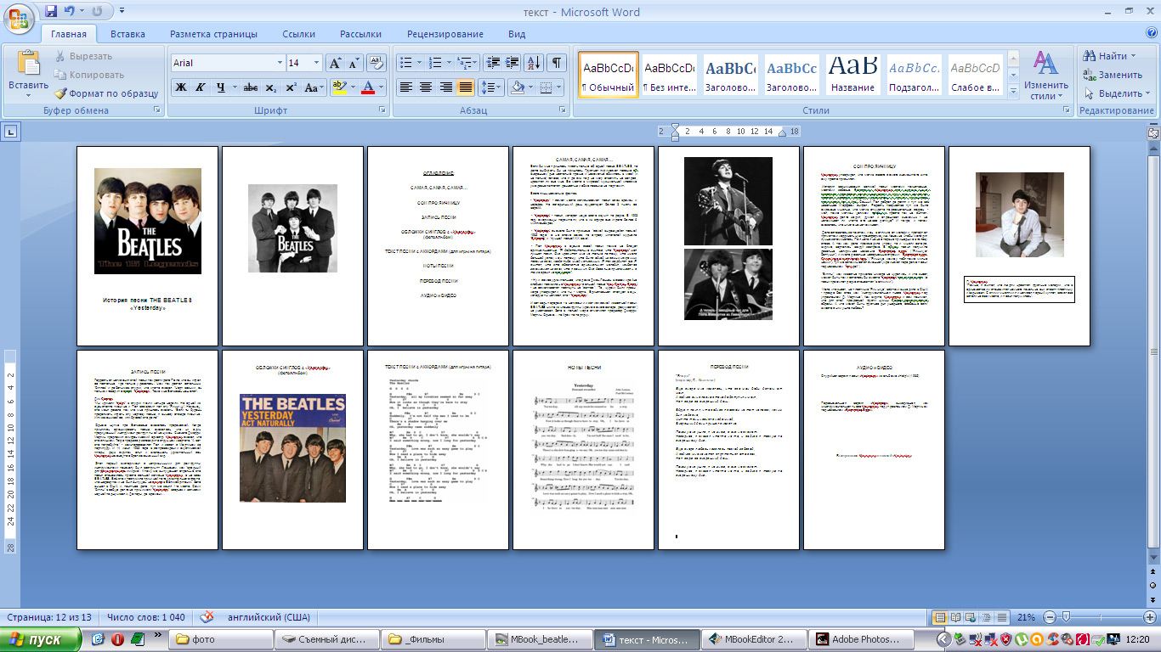Viewport: 1161px width, 652px height.
Task: Copy selection with Копировать
Action: click(x=89, y=75)
